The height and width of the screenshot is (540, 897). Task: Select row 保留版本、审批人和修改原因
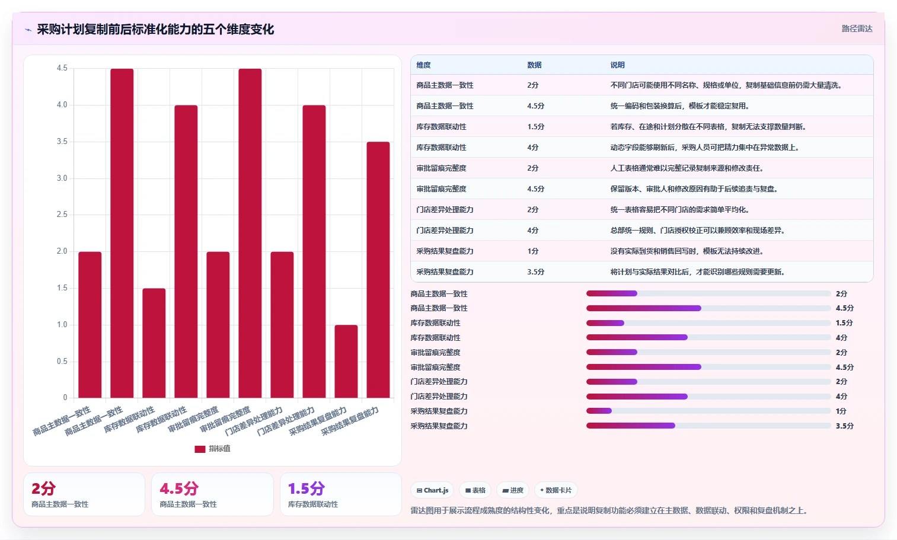click(641, 189)
